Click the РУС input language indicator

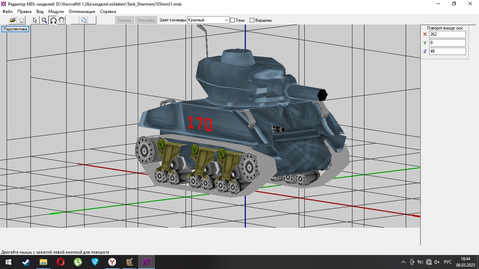pos(448,262)
